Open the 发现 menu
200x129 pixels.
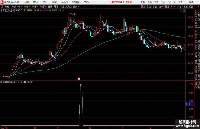point(54,2)
